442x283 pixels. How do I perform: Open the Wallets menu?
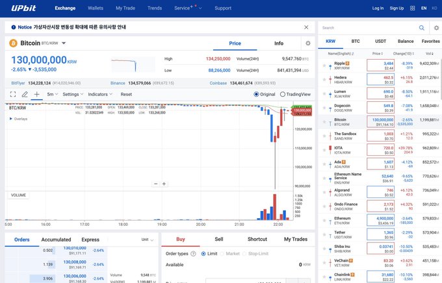pos(96,8)
